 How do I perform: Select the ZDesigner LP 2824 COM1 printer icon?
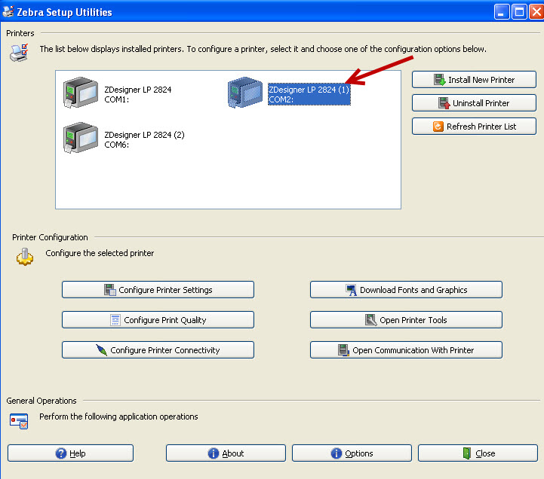click(80, 93)
